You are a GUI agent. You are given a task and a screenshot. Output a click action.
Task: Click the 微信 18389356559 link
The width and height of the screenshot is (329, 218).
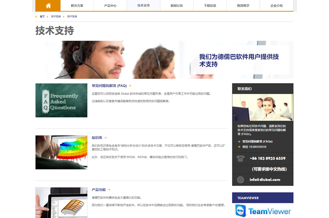point(254,147)
